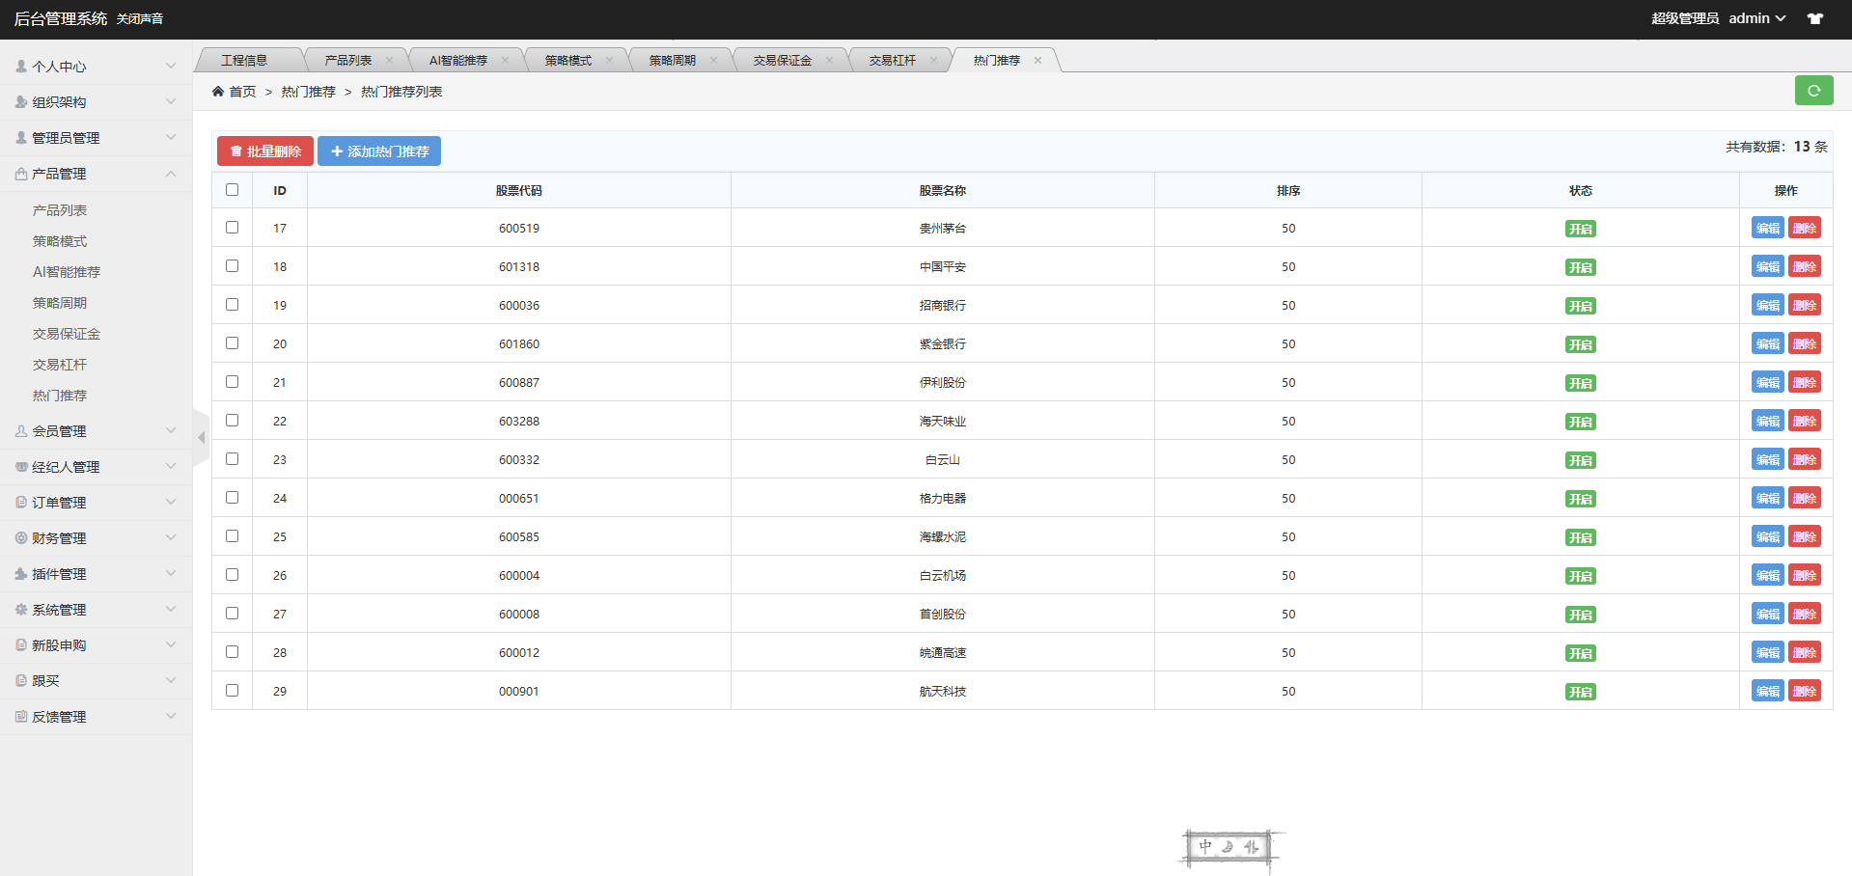Click the home icon in breadcrumb
The width and height of the screenshot is (1852, 876).
click(218, 92)
